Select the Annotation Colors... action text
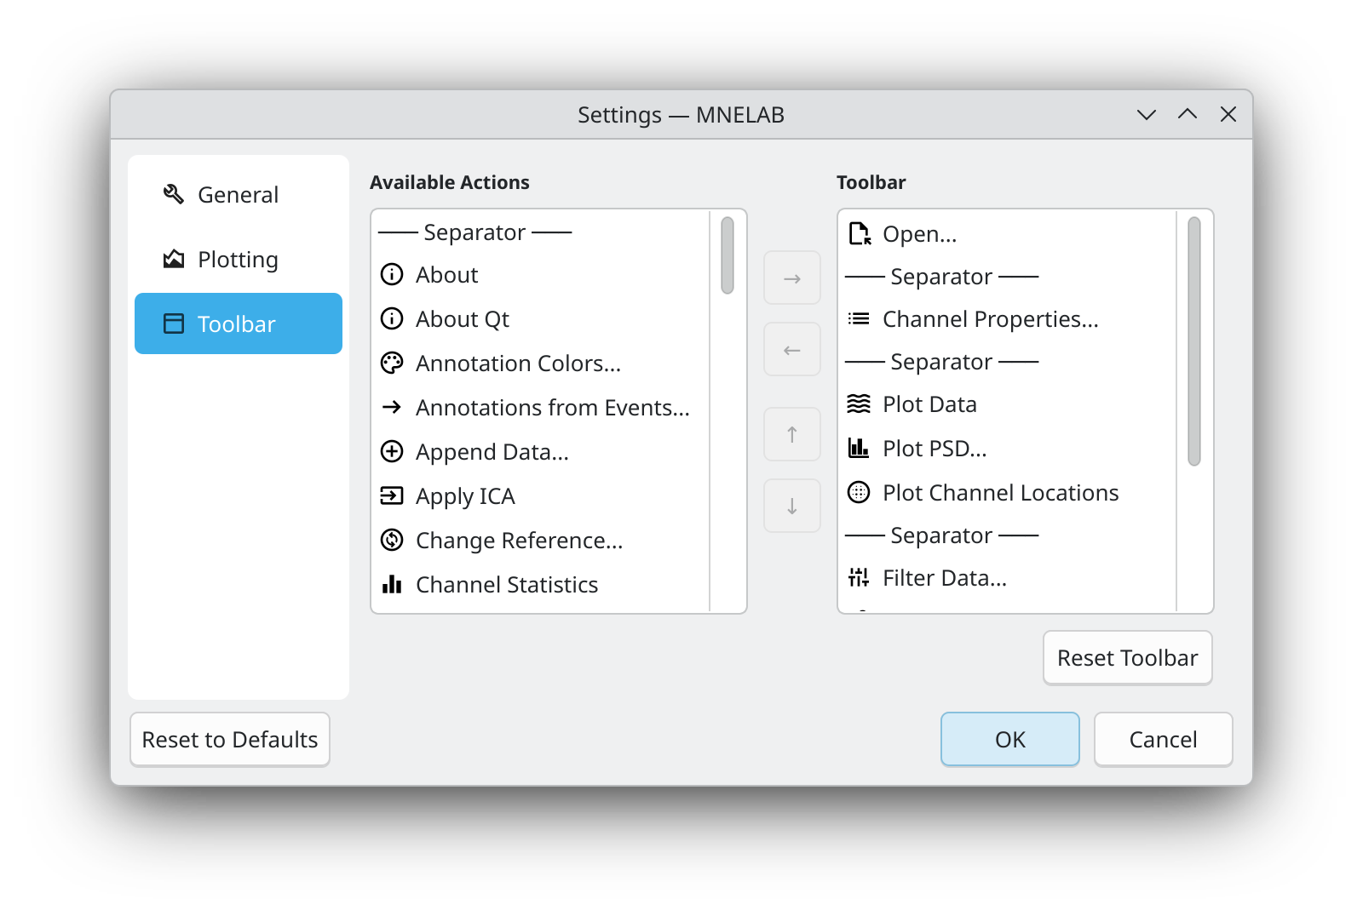This screenshot has width=1363, height=916. pos(519,364)
